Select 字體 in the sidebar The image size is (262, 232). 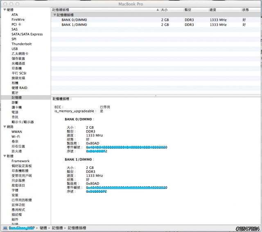pyautogui.click(x=15, y=190)
